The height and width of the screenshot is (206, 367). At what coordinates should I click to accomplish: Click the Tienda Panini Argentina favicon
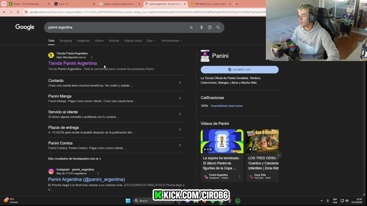[x=51, y=55]
